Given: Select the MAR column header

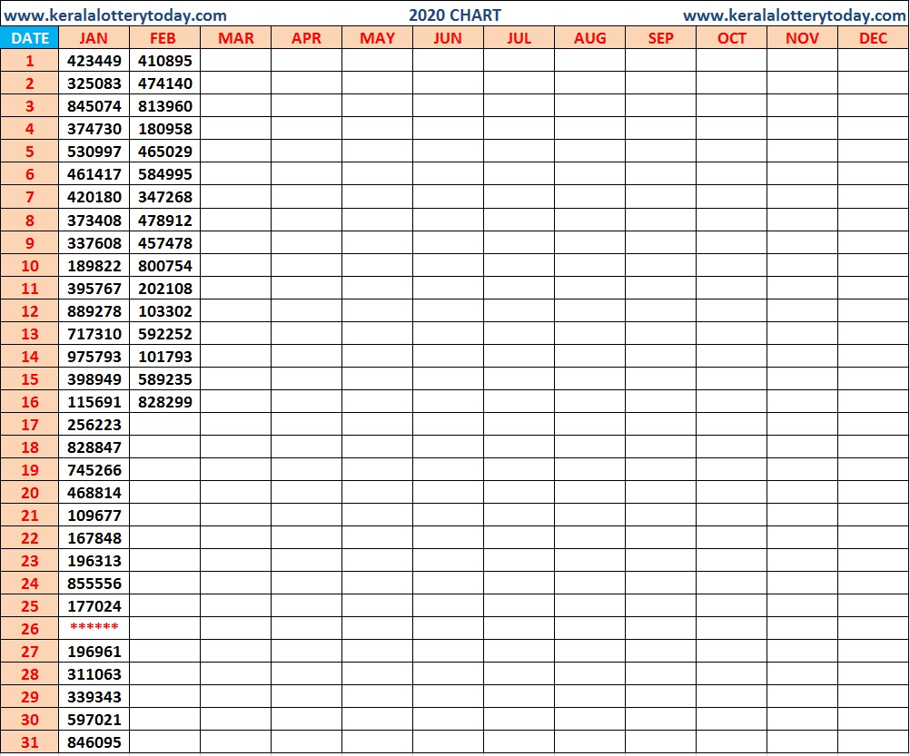Looking at the screenshot, I should 235,38.
